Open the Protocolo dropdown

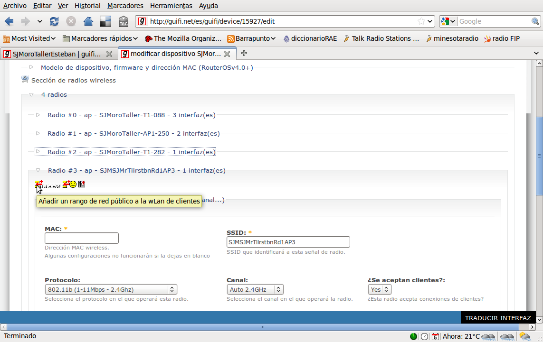coord(111,289)
